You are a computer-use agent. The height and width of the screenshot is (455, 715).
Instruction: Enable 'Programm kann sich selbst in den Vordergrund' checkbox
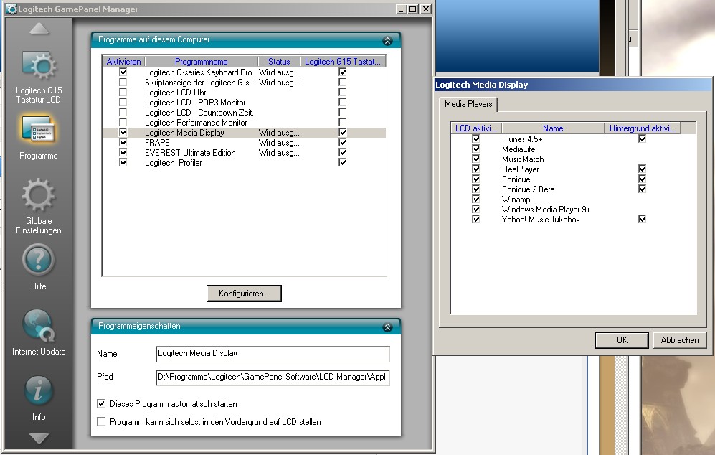pos(101,421)
